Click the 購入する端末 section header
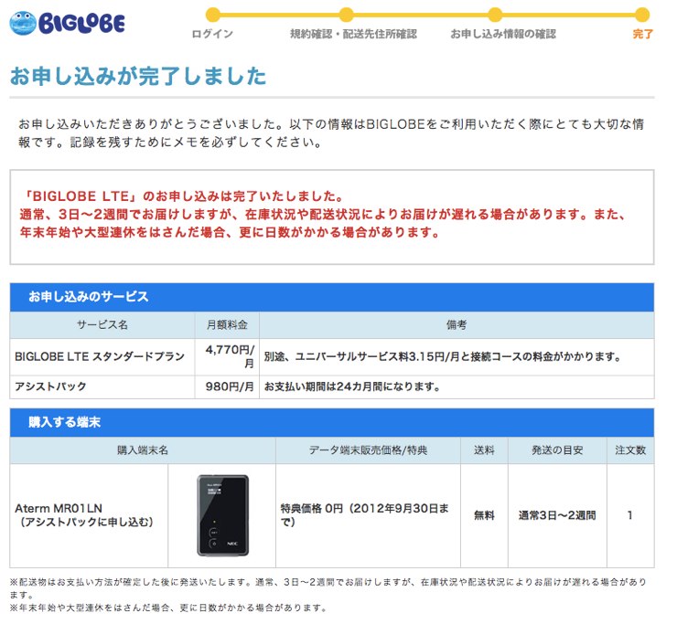Screen dimensions: 677x624 click(331, 423)
